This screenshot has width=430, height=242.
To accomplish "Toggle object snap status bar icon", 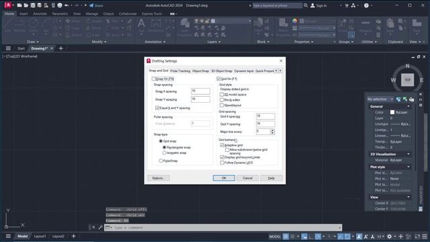I will coord(347,236).
